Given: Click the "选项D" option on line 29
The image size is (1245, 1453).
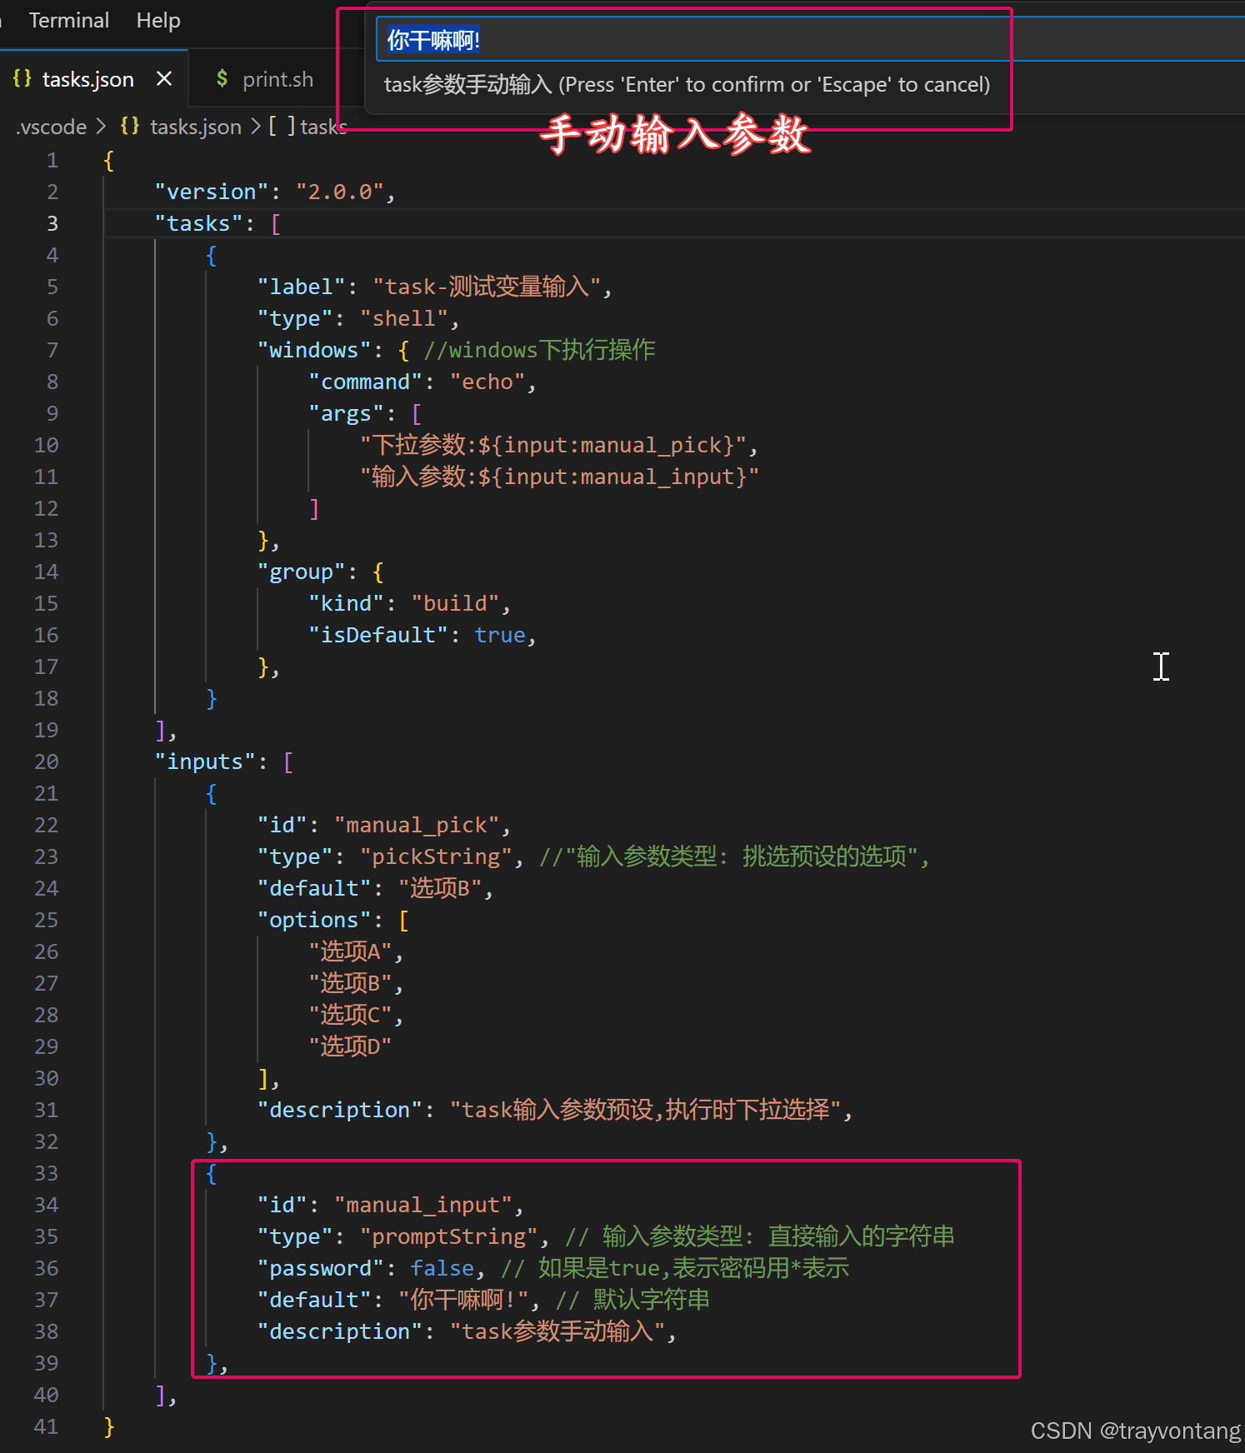Looking at the screenshot, I should tap(350, 1046).
